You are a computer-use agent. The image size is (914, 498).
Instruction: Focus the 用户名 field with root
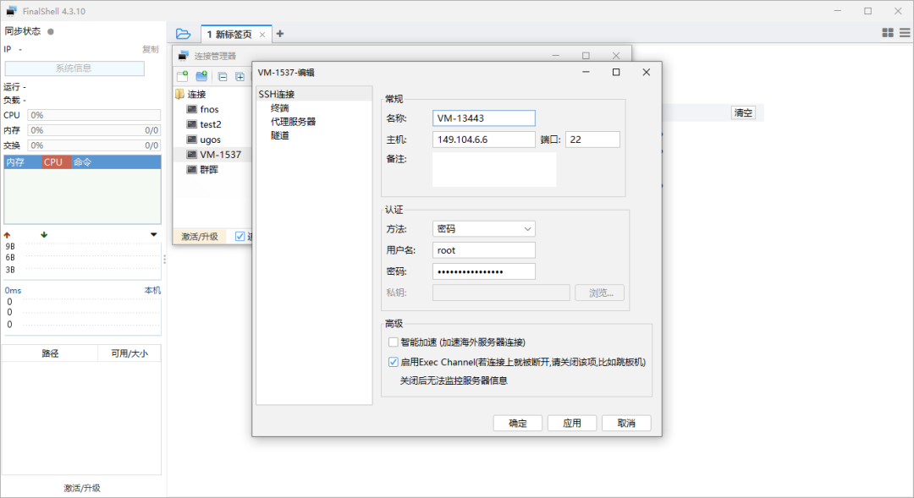(x=484, y=250)
